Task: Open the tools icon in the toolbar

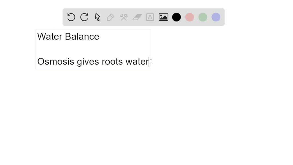Action: click(124, 17)
